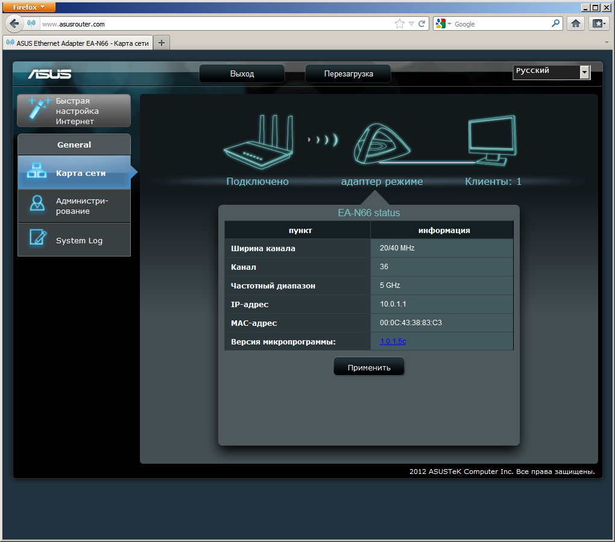Reload the page with the refresh icon
The width and height of the screenshot is (615, 542).
421,24
